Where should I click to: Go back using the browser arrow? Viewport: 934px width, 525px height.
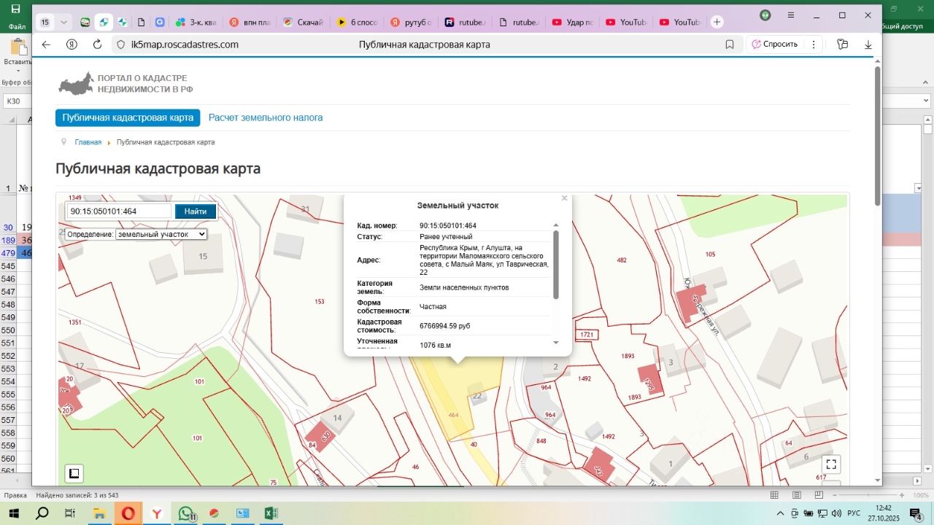pos(46,44)
